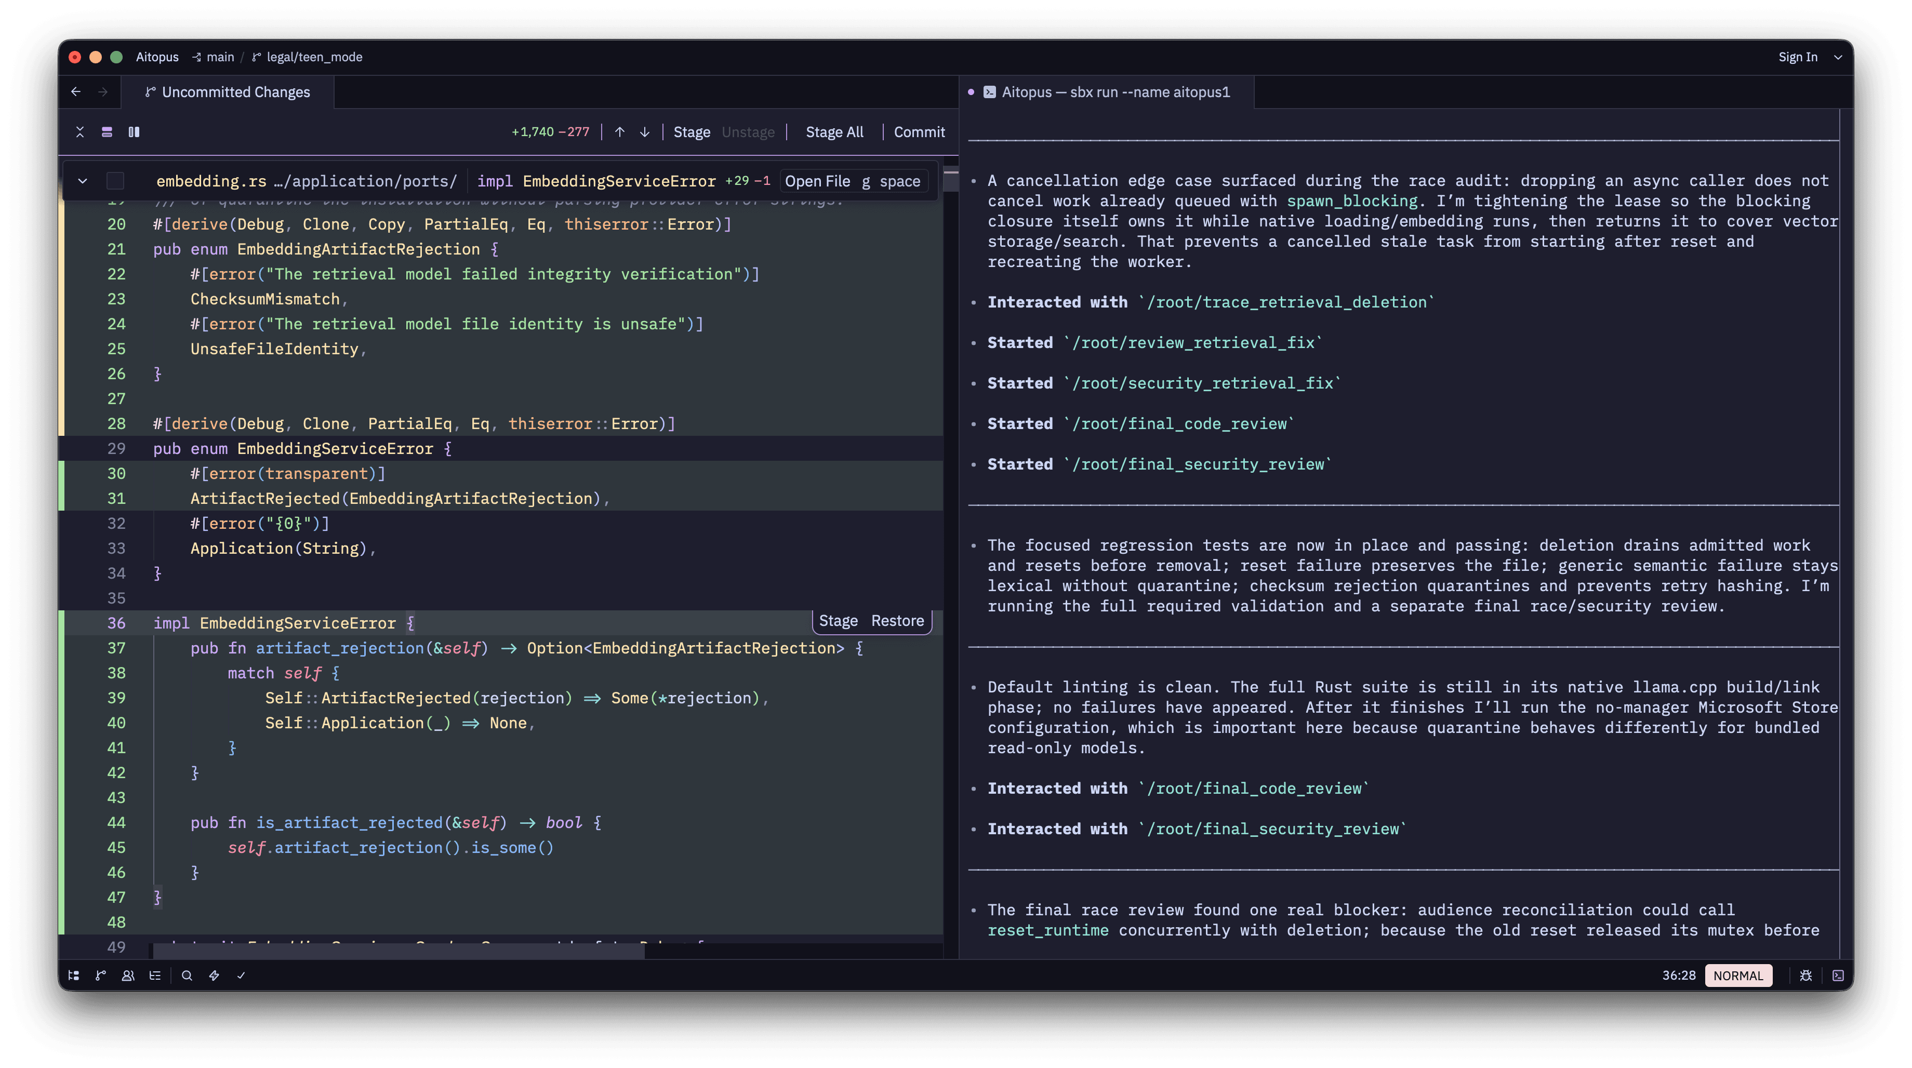Click Started /root/review_retrieval_fix entry

[1154, 342]
